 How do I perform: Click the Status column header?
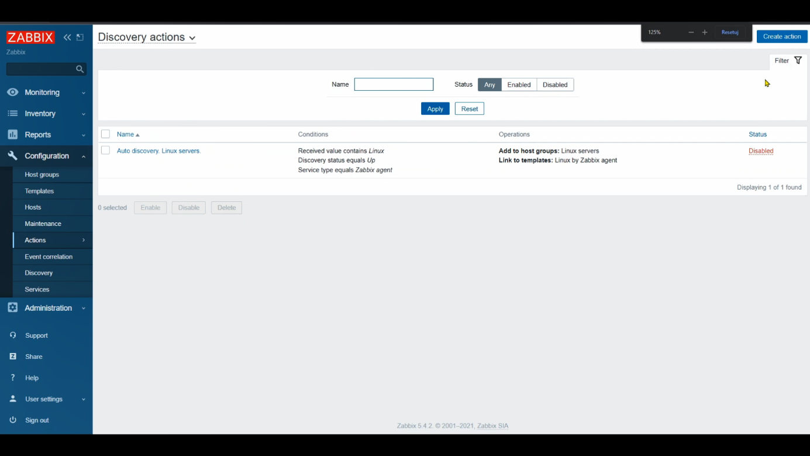click(757, 135)
